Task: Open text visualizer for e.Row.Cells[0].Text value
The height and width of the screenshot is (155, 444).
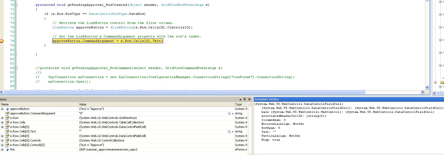Action: point(229,131)
